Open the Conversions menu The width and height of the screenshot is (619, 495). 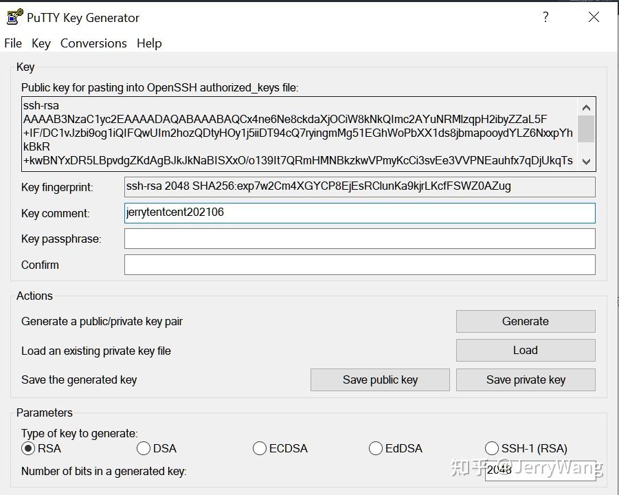(93, 43)
